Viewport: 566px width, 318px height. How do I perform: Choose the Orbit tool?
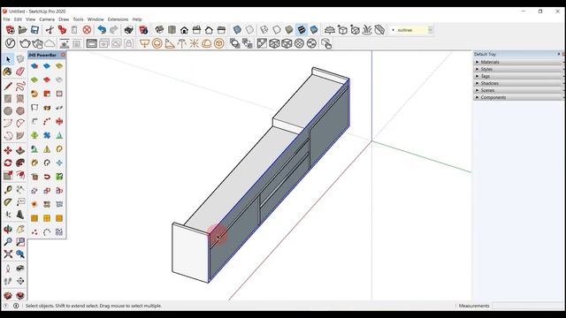(x=8, y=230)
